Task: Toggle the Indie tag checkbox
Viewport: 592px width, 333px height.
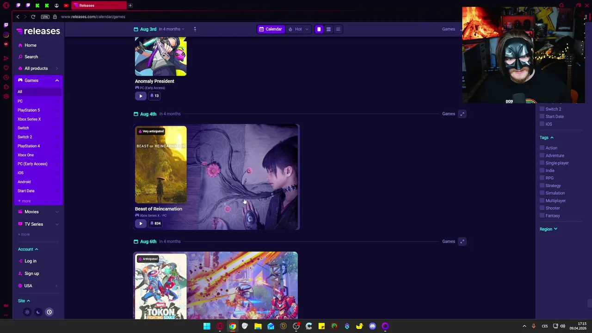Action: click(x=542, y=171)
